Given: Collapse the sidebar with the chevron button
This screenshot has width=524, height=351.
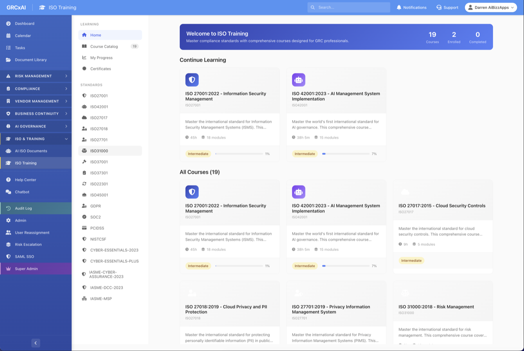Looking at the screenshot, I should pos(35,343).
